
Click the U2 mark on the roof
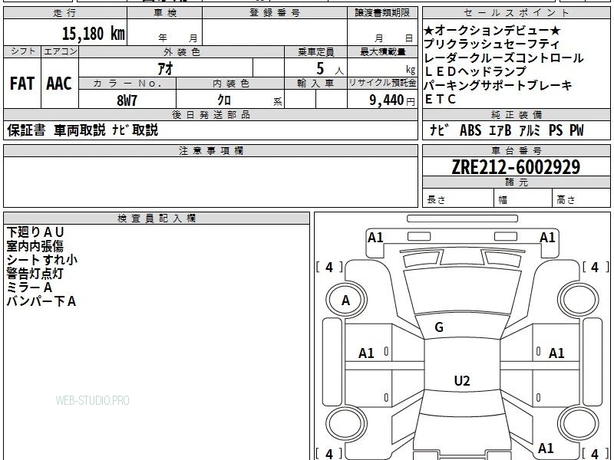[x=462, y=380]
